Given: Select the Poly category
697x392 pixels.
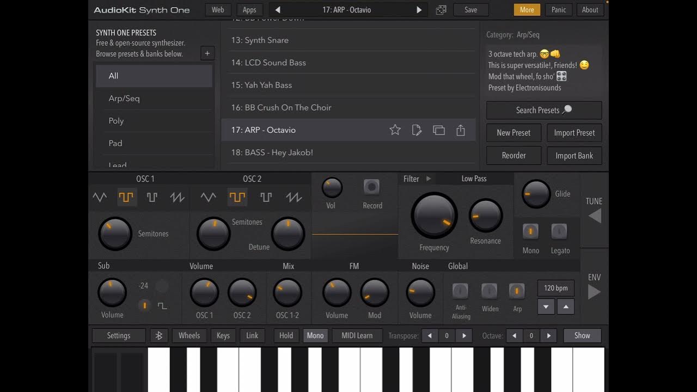Looking at the screenshot, I should tap(154, 121).
